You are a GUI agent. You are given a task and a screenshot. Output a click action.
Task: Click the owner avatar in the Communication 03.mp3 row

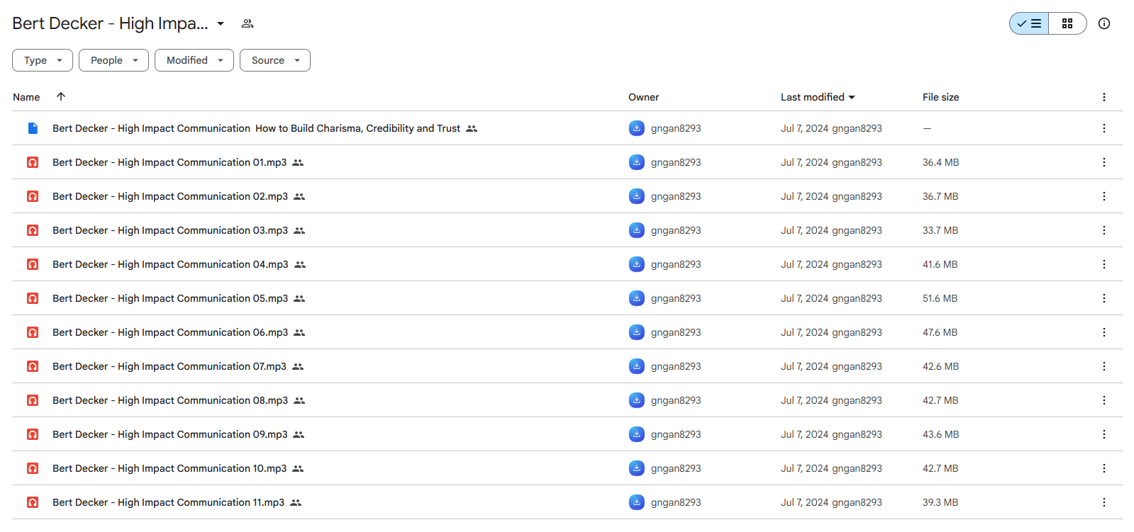pyautogui.click(x=637, y=230)
